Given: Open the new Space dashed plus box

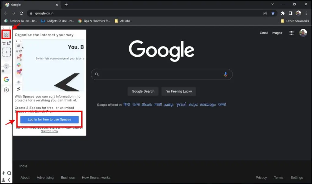Looking at the screenshot, I should pos(6,52).
